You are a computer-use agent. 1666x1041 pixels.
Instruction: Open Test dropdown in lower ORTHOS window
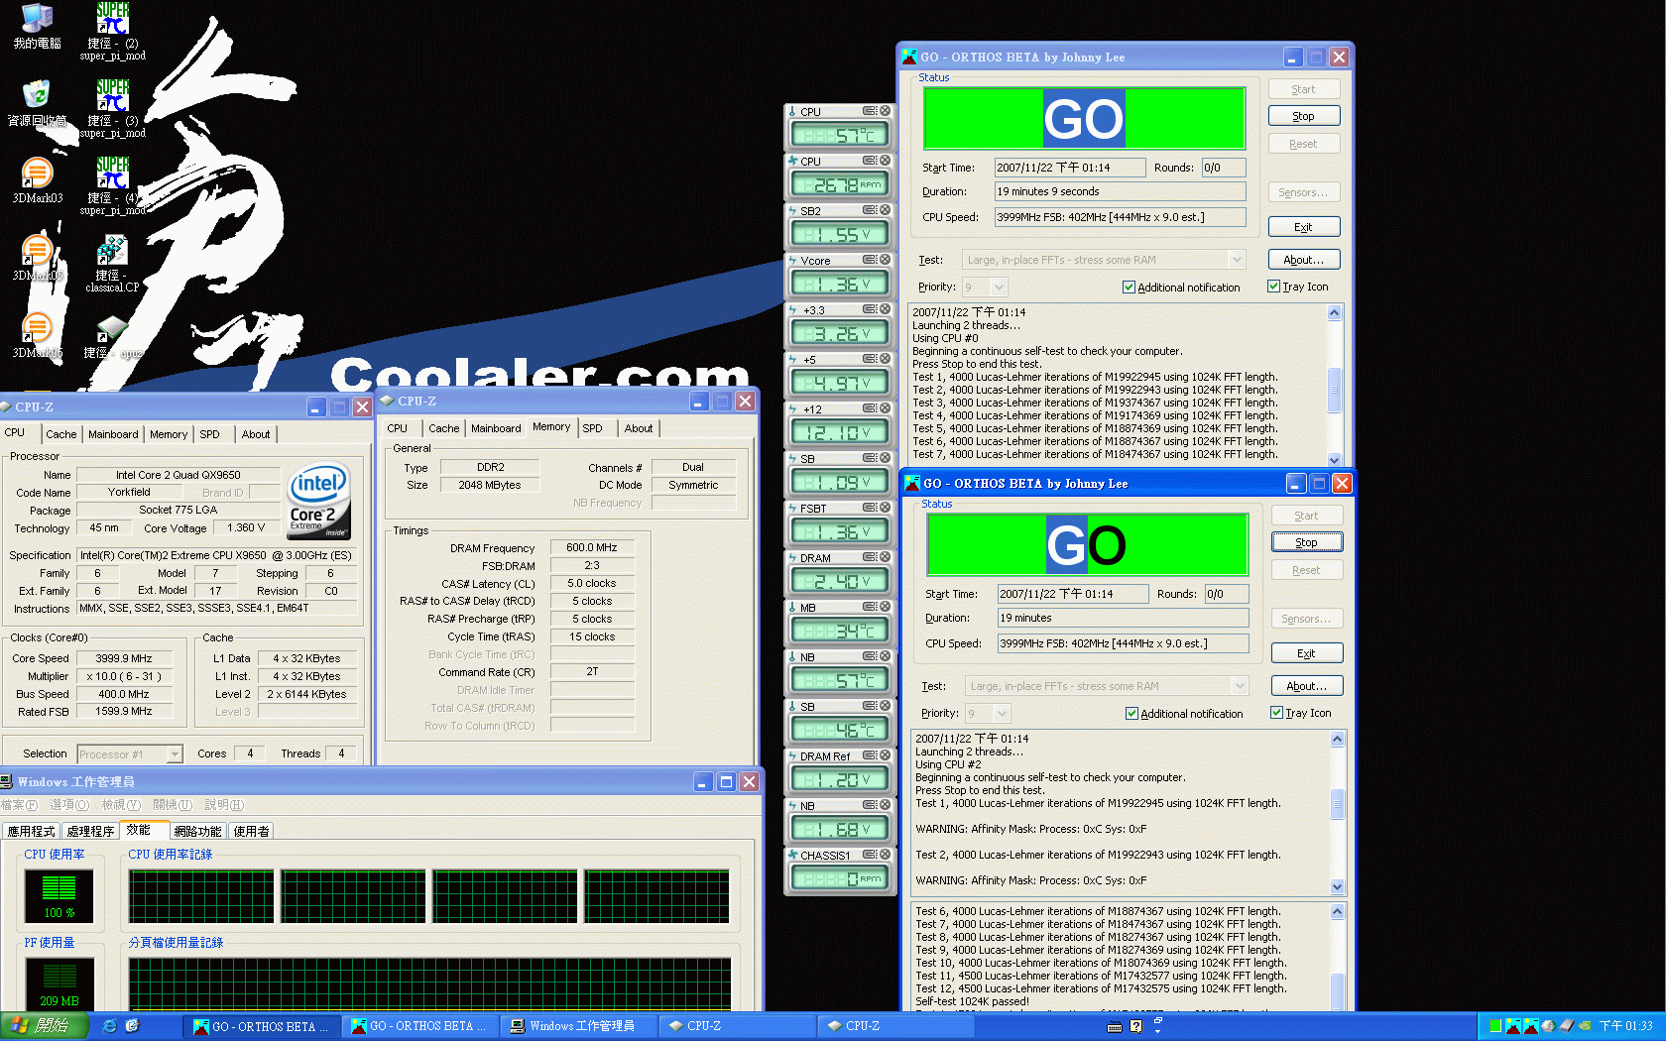coord(1240,686)
